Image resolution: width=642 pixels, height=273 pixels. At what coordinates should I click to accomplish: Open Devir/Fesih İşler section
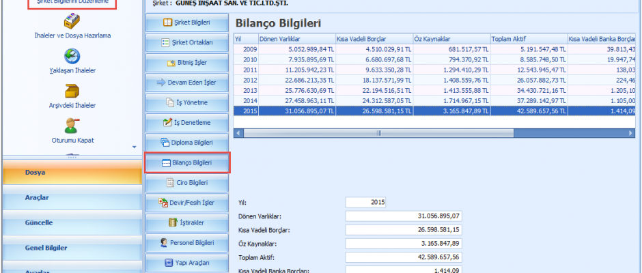pos(187,203)
